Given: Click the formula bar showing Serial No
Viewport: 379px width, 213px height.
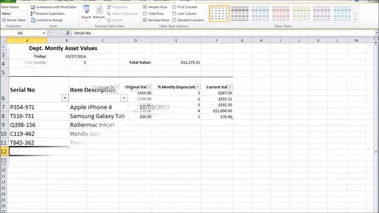Looking at the screenshot, I should tap(223, 33).
